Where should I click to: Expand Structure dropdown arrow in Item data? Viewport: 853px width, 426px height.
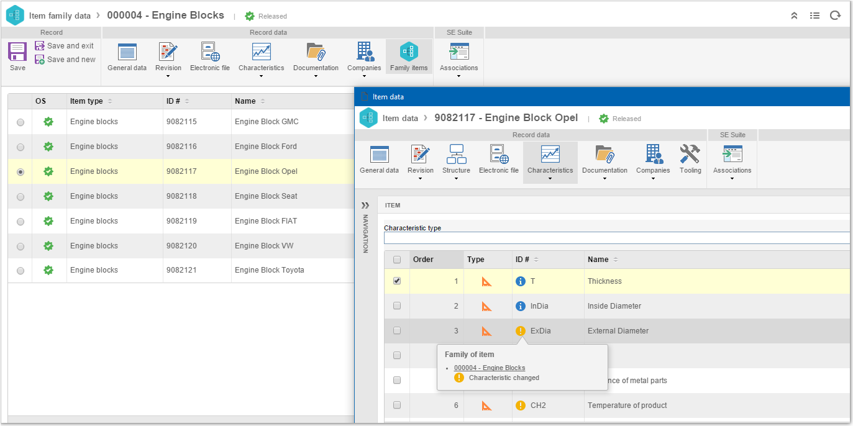pos(456,179)
